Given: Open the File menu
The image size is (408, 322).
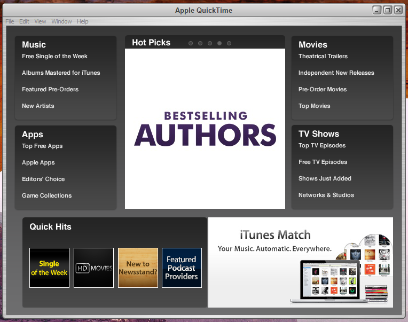Looking at the screenshot, I should point(10,21).
